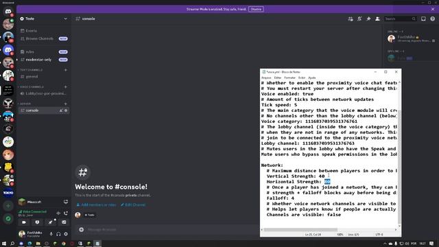Collapse the Text Channels category
Screen dimensions: 439x247
coord(31,70)
